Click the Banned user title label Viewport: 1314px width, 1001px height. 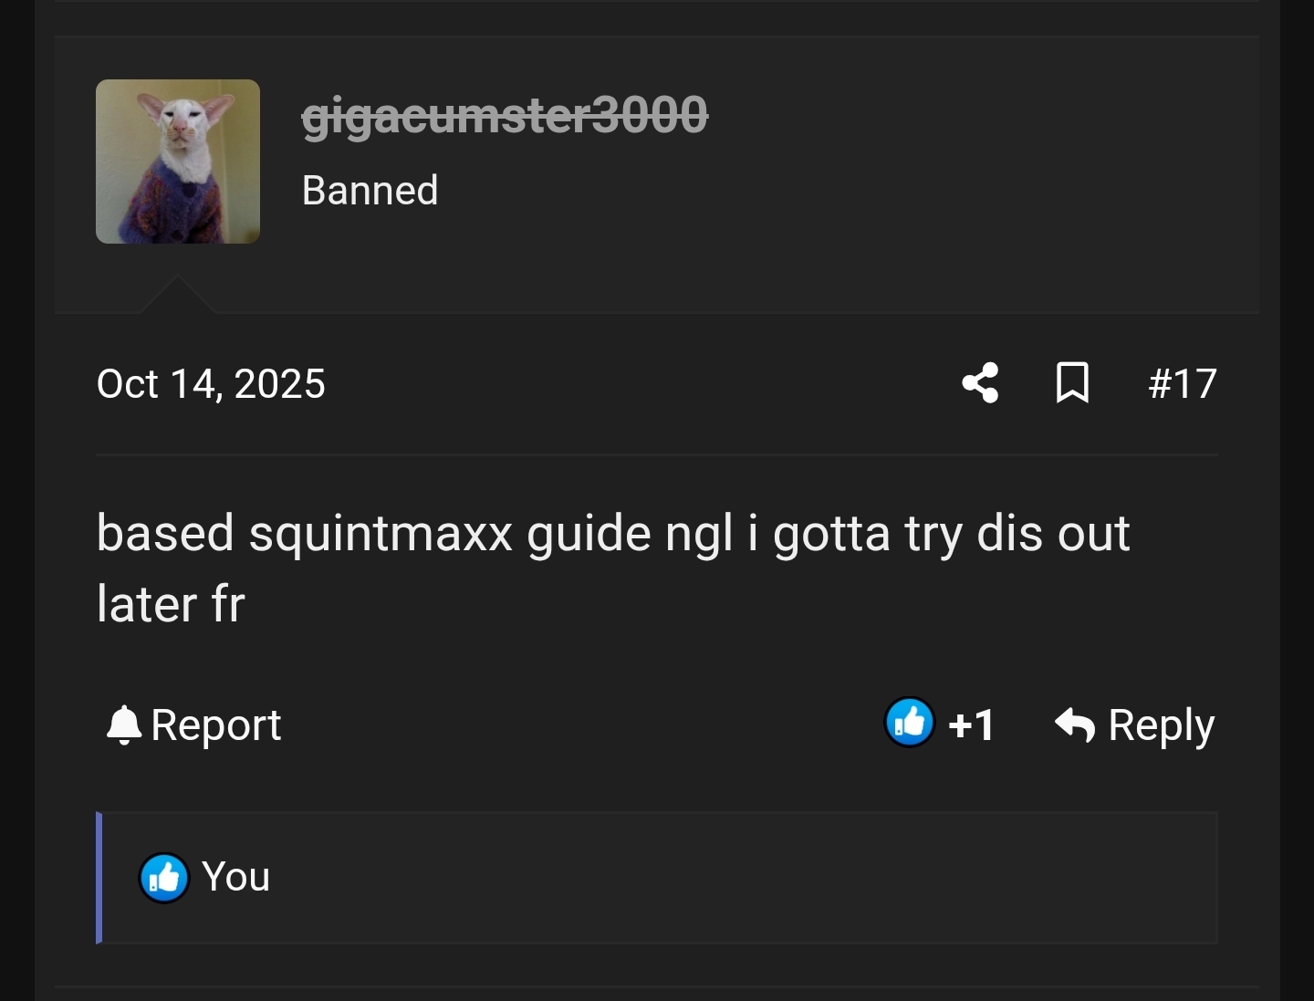point(370,191)
